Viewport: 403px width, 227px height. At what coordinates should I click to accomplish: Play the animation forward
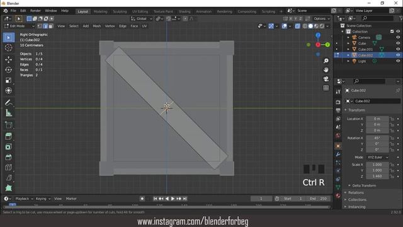pyautogui.click(x=173, y=199)
